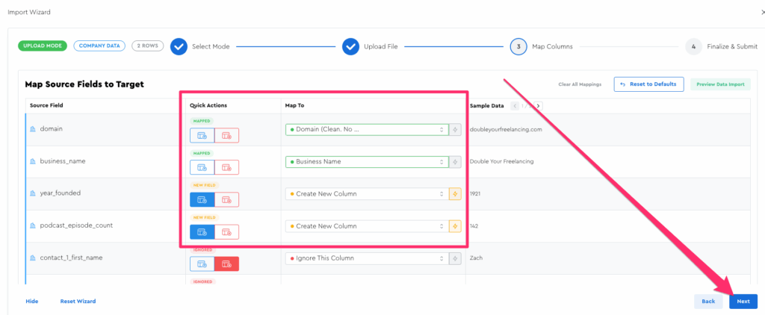Click the lightning icon beside year_founded mapping
Viewport: 765px width, 315px height.
[x=455, y=194]
